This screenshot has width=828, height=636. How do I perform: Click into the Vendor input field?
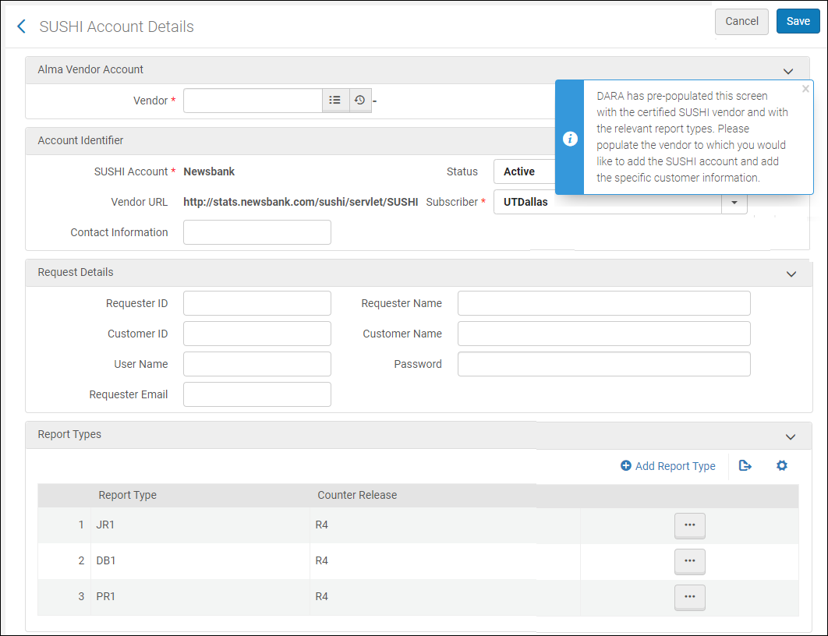[x=253, y=101]
